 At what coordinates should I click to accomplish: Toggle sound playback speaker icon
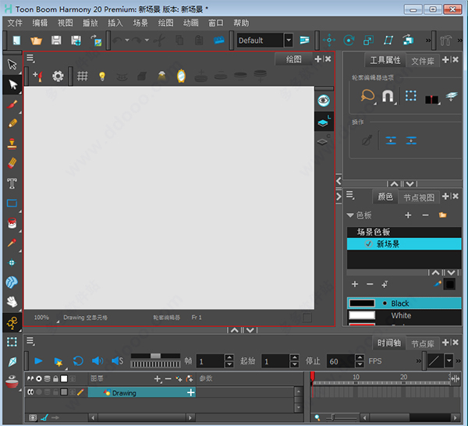(97, 361)
